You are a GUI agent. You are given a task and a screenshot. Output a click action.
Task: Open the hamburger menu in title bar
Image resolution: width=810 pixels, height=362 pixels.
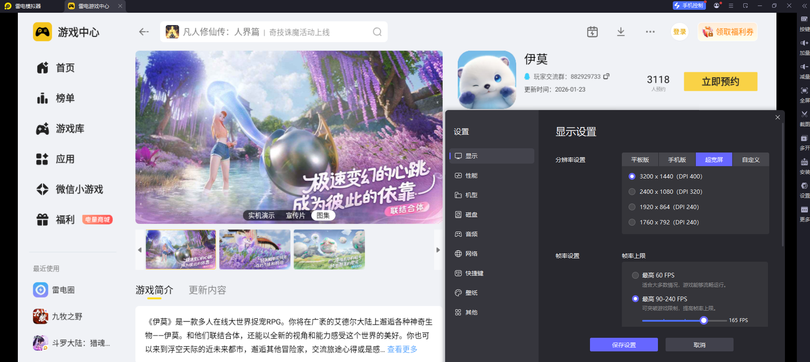pos(731,6)
